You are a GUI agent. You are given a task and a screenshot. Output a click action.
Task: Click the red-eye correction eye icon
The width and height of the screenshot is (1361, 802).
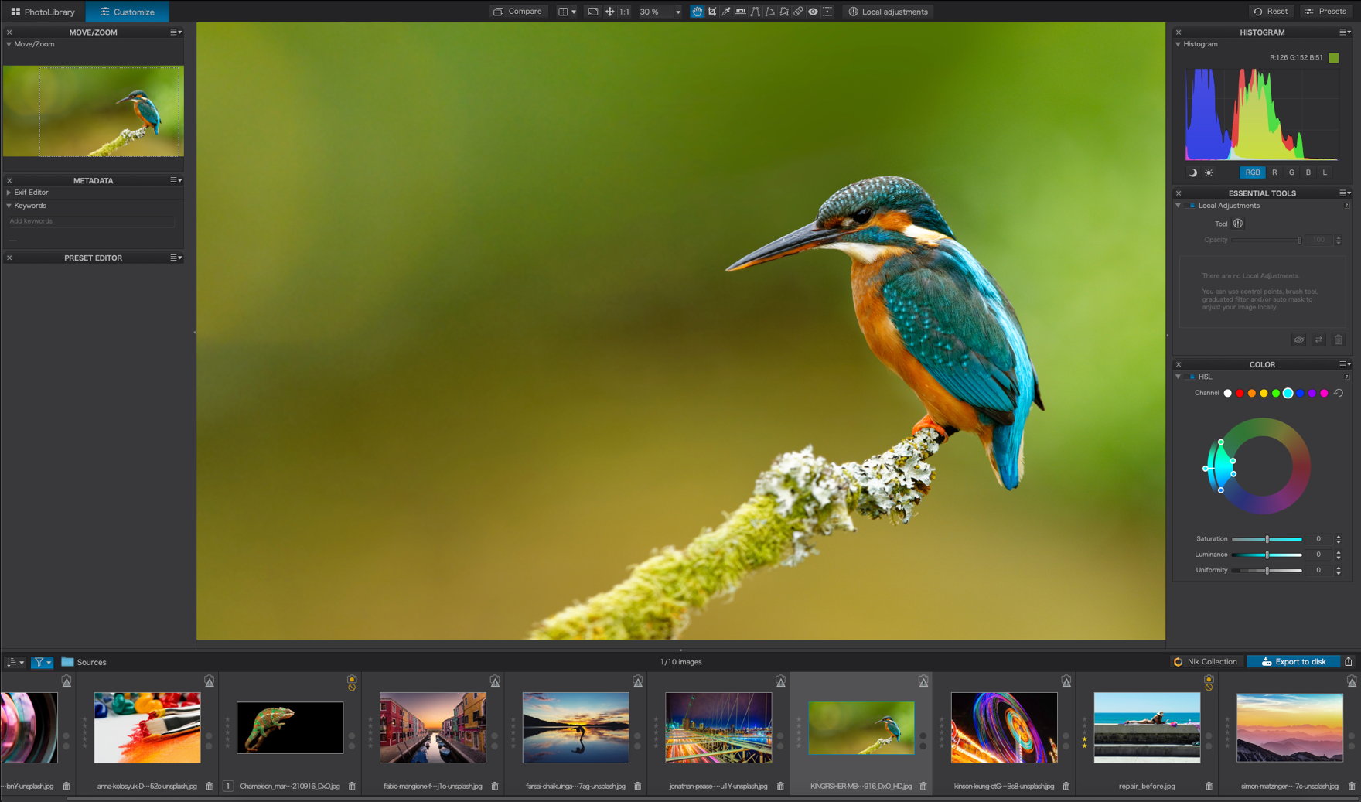813,12
